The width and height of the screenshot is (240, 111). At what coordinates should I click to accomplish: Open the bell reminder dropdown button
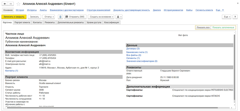coord(119,17)
